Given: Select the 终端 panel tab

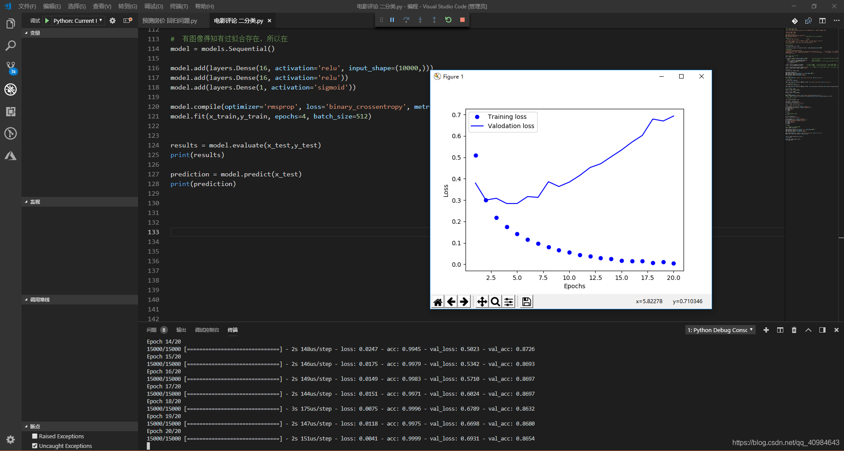Looking at the screenshot, I should pos(233,330).
